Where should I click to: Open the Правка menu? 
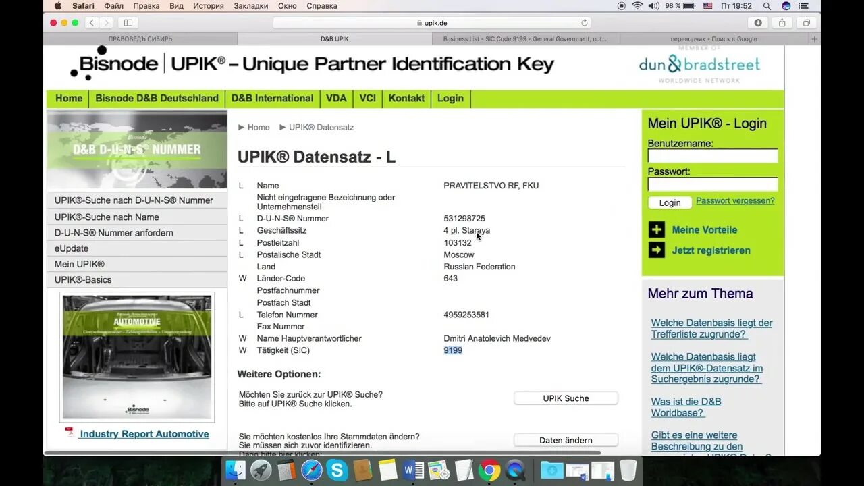point(146,6)
